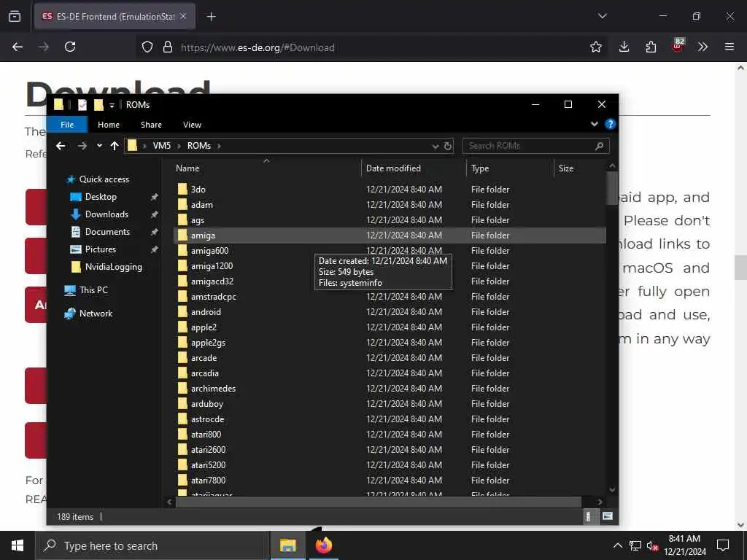Click the taskbar Type here to search box

pos(152,545)
